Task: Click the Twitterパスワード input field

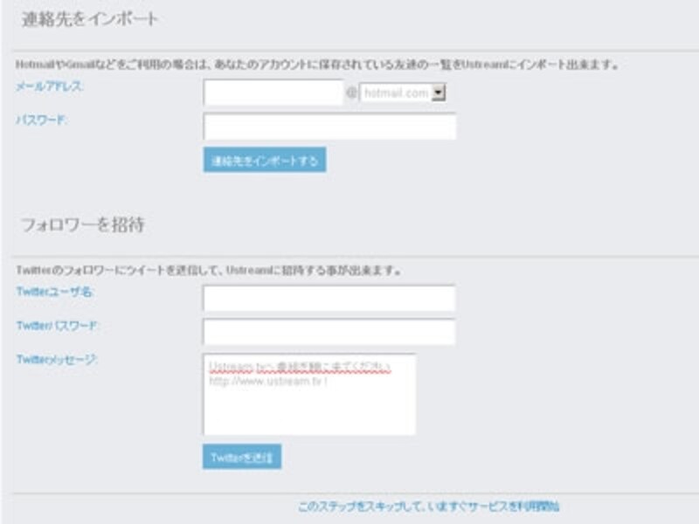Action: (x=329, y=332)
